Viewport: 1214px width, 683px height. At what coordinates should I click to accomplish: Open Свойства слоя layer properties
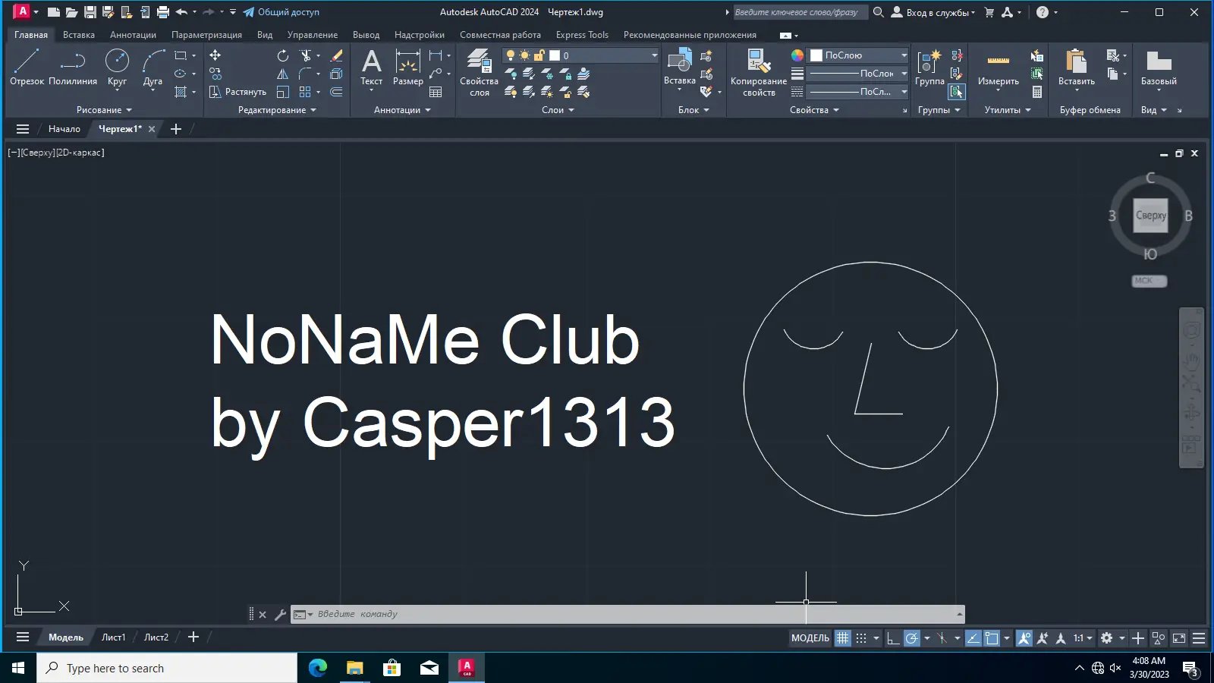[479, 73]
